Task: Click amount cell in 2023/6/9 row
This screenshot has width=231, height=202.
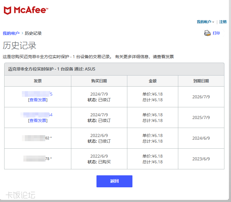Action: pyautogui.click(x=153, y=159)
